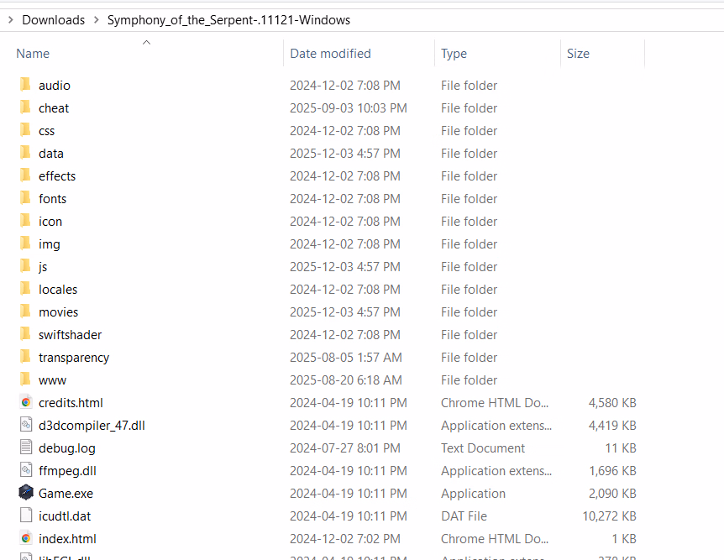This screenshot has height=560, width=724.
Task: Click the Type column header
Action: pyautogui.click(x=454, y=54)
